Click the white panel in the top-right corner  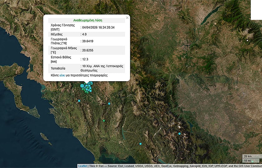point(256,10)
